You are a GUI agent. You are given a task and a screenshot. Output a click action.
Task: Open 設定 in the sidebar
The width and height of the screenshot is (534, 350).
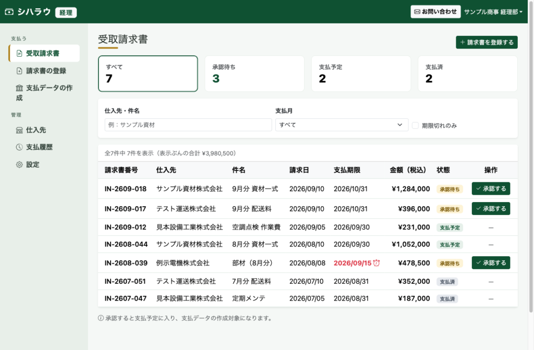pyautogui.click(x=44, y=165)
